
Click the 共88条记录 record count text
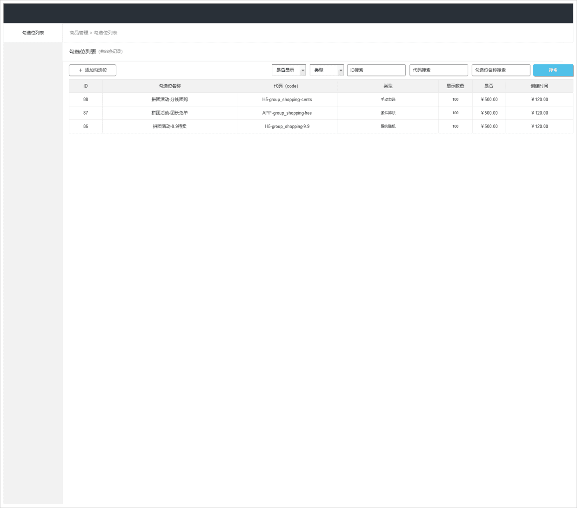[111, 51]
